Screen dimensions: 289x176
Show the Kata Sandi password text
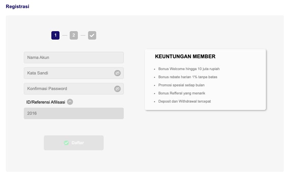coord(117,73)
